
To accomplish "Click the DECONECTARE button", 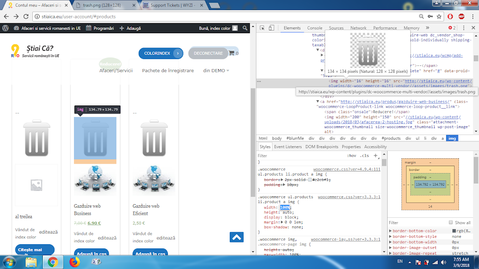I will (208, 53).
